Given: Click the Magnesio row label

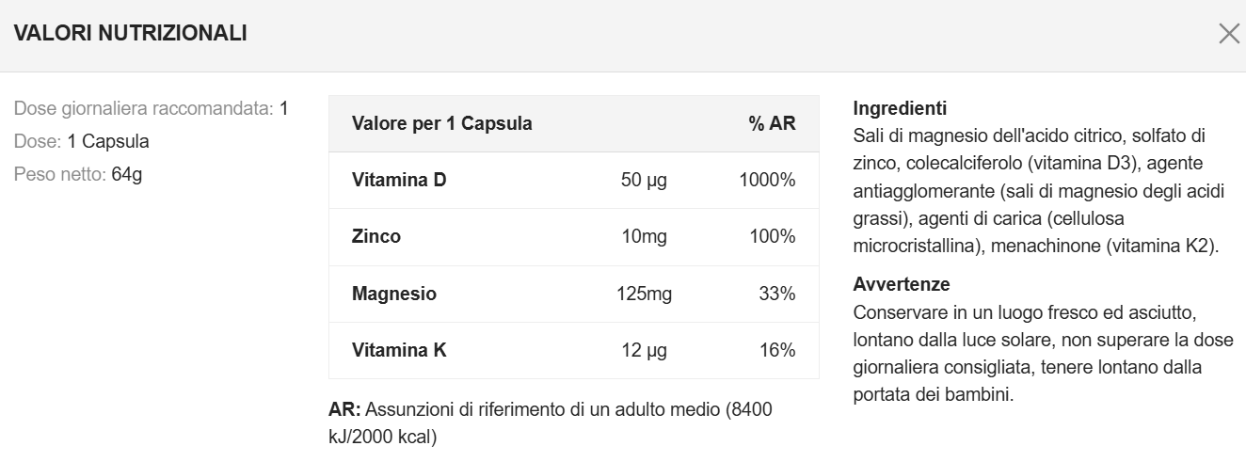Looking at the screenshot, I should [x=394, y=294].
